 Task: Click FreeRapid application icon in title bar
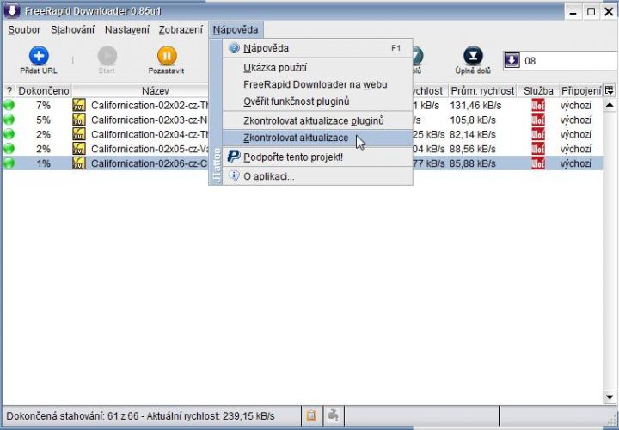click(x=12, y=10)
